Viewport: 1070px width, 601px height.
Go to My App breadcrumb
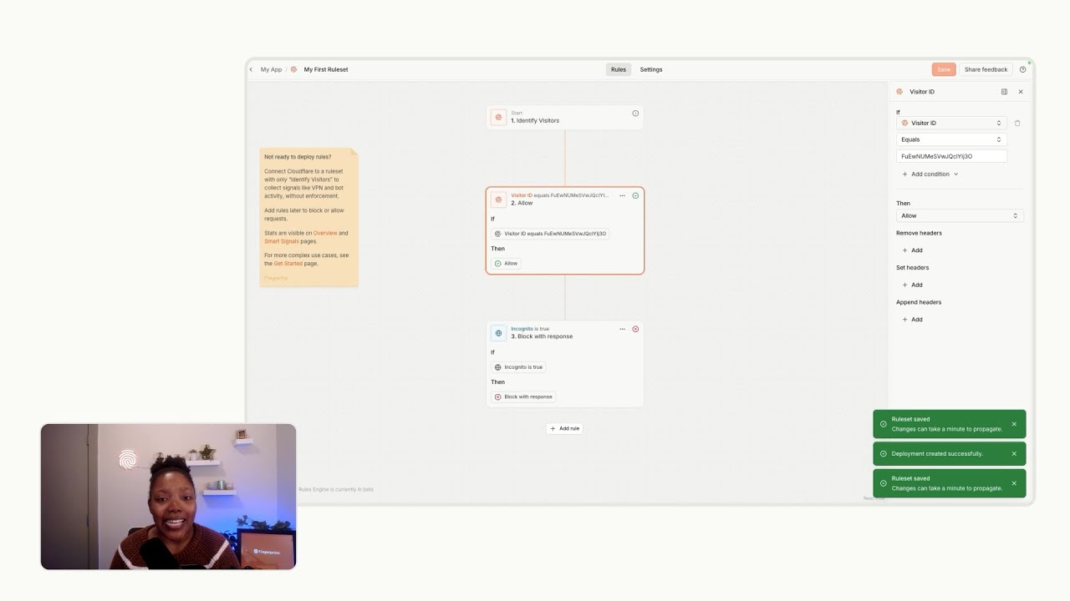click(271, 69)
